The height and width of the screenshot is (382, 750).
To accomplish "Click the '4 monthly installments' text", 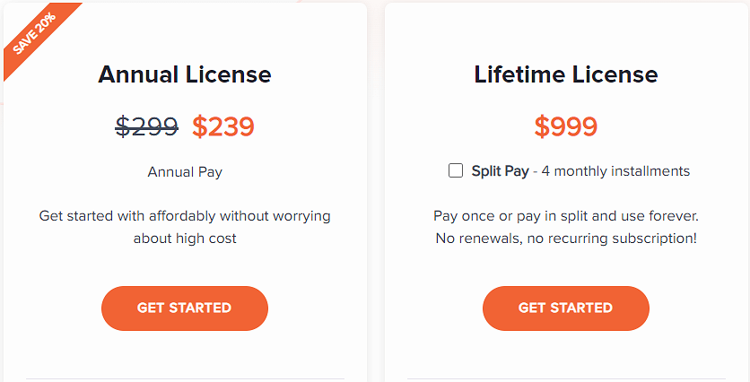I will point(614,170).
